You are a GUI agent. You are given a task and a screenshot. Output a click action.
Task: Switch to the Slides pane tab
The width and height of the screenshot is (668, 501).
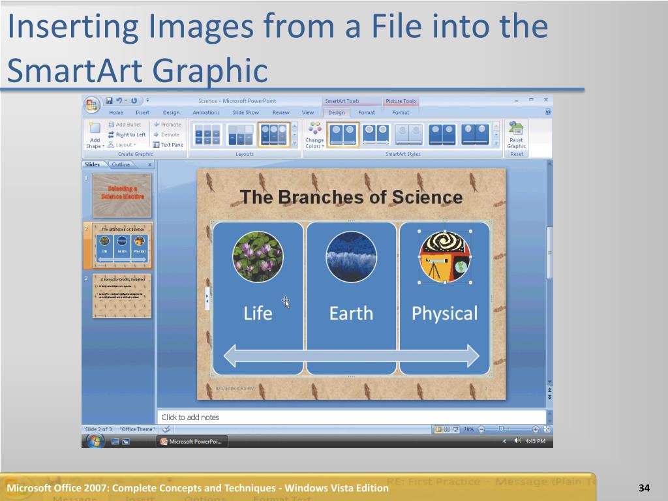pyautogui.click(x=92, y=164)
